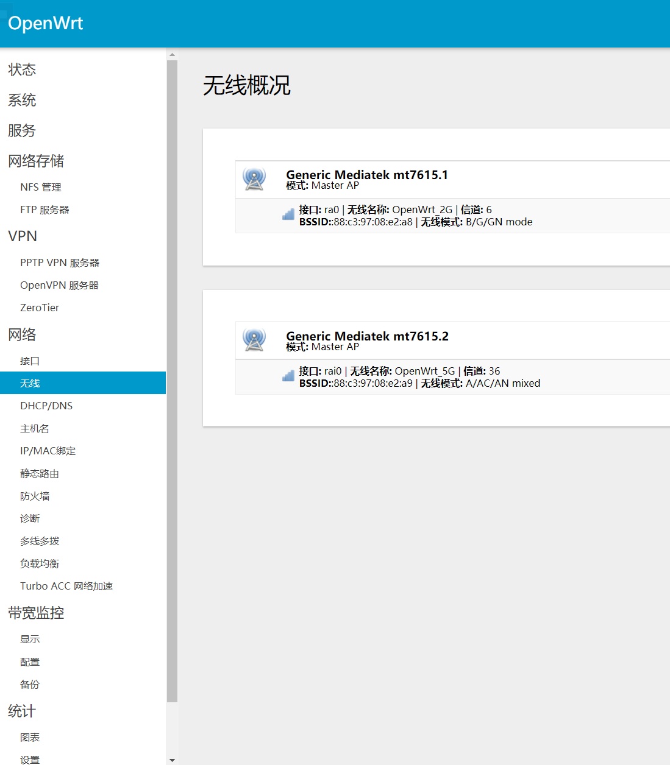Screen dimensions: 670x765
Task: Navigate to 防火墙 settings
Action: [x=35, y=496]
